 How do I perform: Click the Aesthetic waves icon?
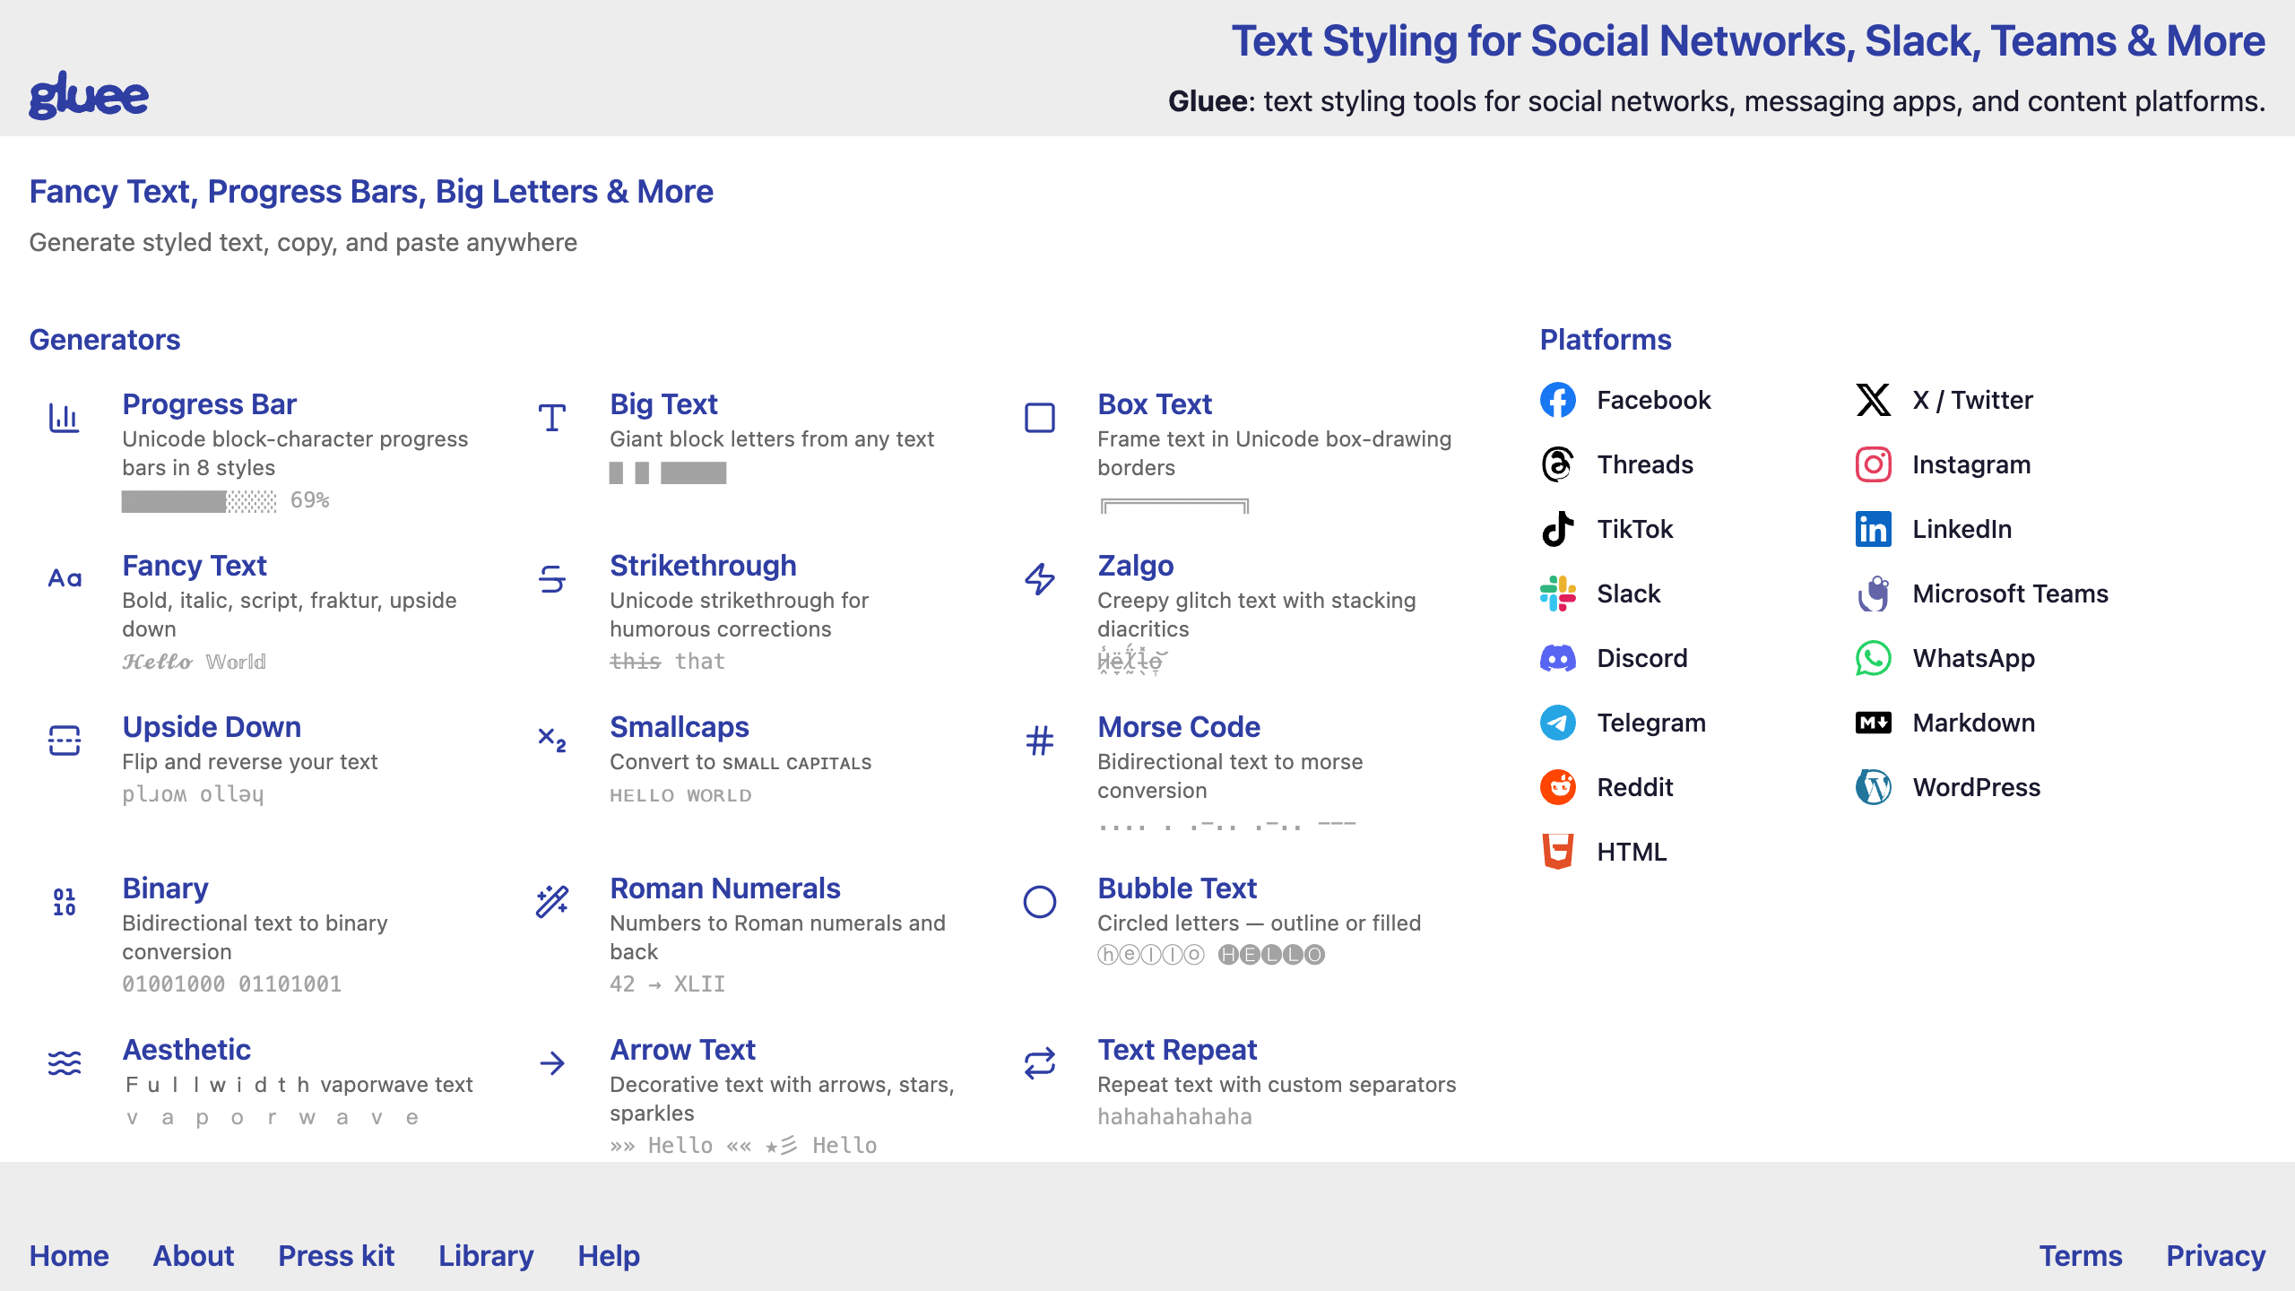(65, 1063)
